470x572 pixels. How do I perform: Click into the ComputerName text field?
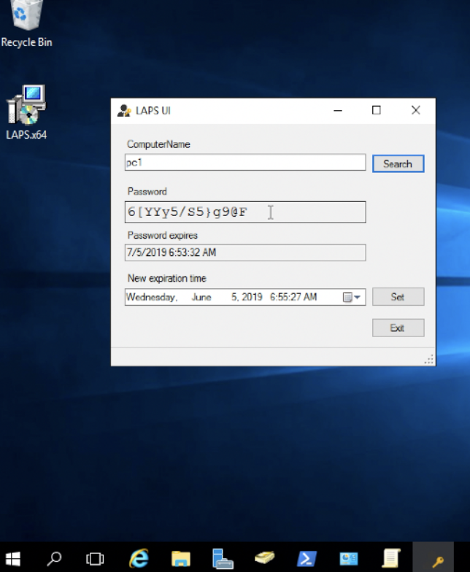pos(244,163)
